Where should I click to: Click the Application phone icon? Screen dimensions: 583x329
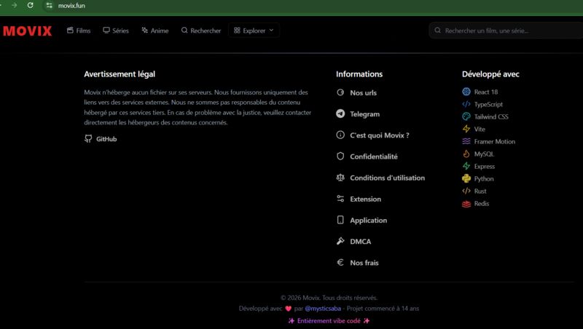(x=340, y=220)
